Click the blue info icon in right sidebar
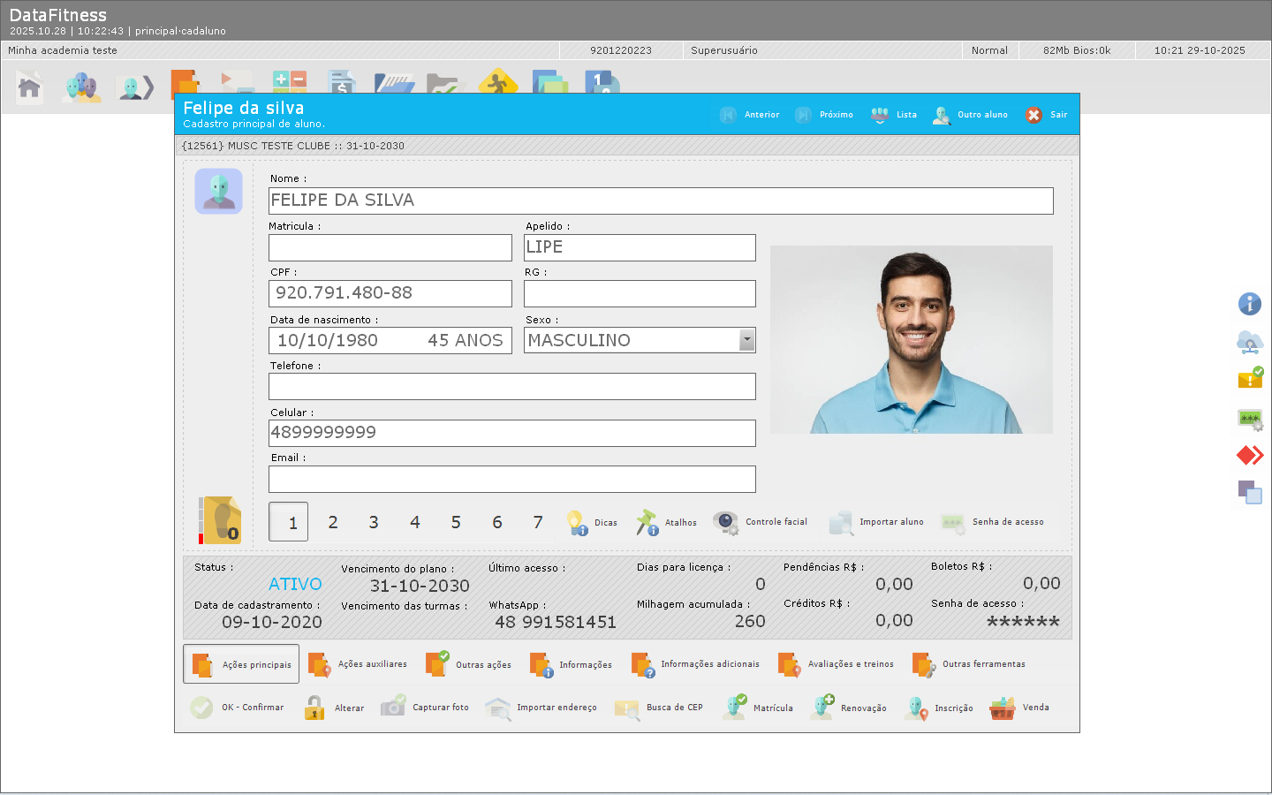1272x795 pixels. click(x=1249, y=304)
